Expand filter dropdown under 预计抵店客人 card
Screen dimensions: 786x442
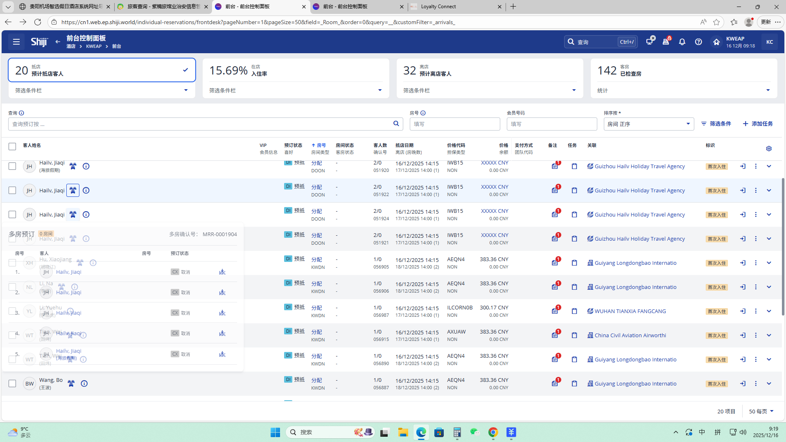(186, 90)
